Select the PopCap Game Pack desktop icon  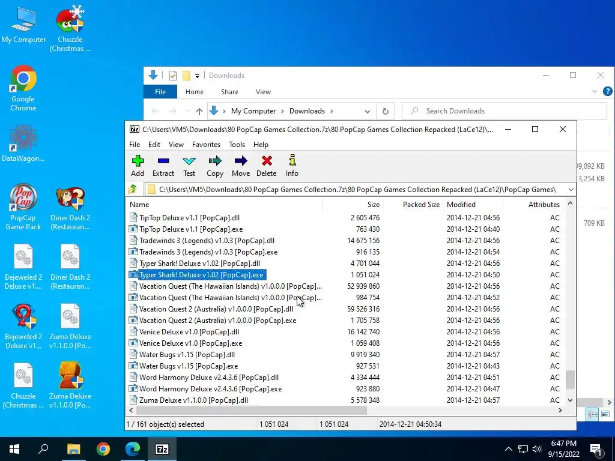[x=23, y=207]
